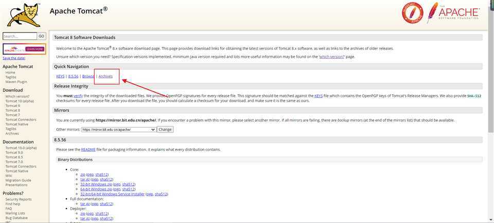The height and width of the screenshot is (223, 494).
Task: Open the README file link
Action: click(88, 149)
